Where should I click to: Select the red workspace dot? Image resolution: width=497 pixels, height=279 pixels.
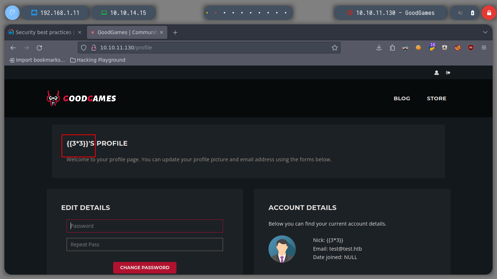(216, 13)
